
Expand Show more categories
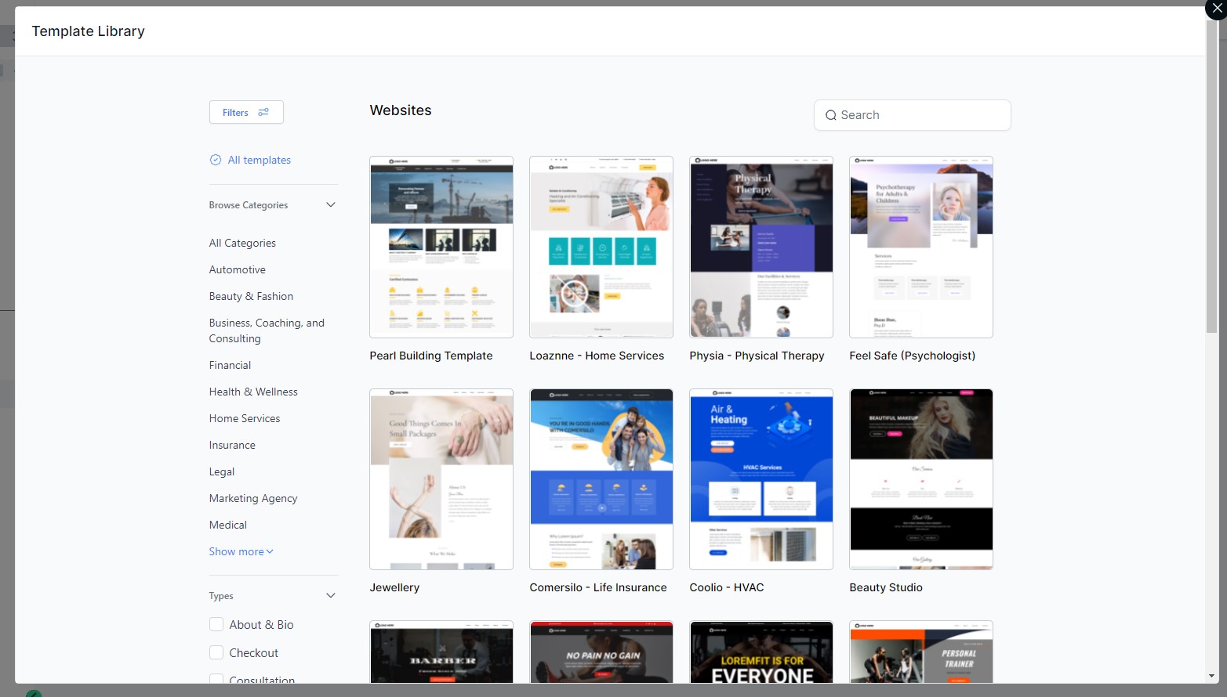point(241,551)
